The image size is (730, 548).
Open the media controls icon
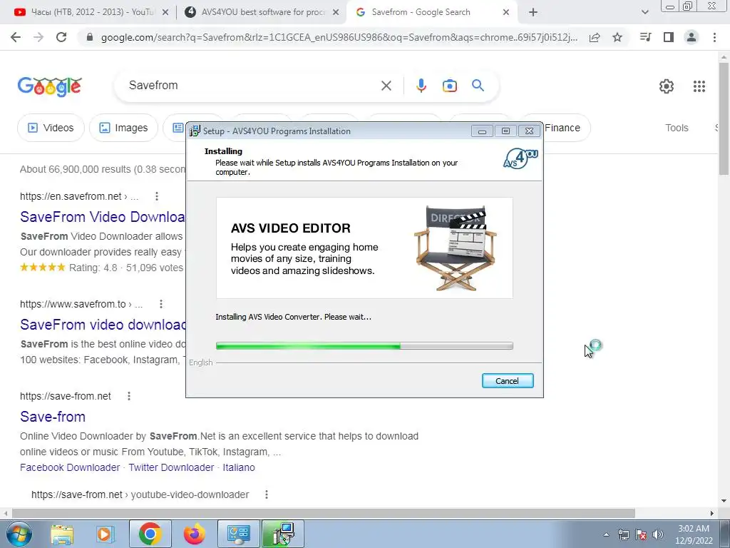(x=645, y=37)
